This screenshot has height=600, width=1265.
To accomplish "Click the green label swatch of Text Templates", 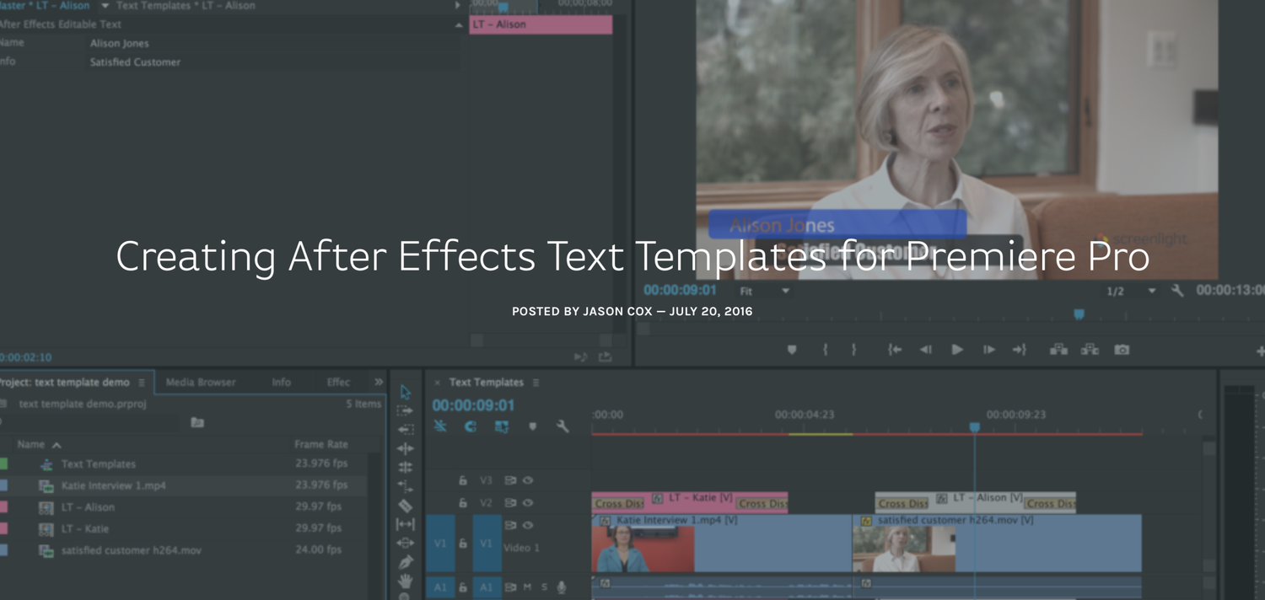I will click(4, 464).
